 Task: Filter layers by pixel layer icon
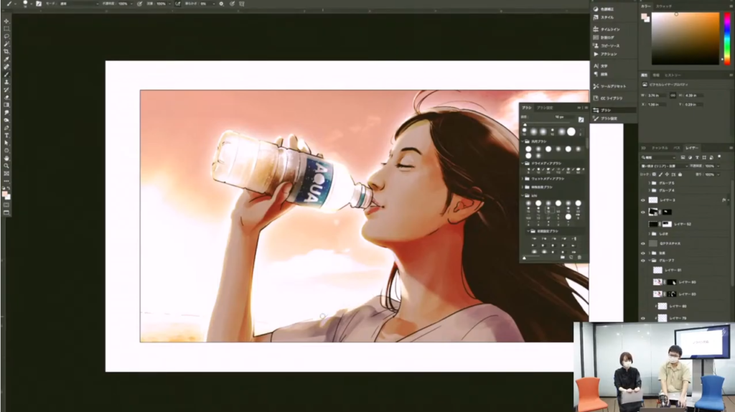click(683, 157)
